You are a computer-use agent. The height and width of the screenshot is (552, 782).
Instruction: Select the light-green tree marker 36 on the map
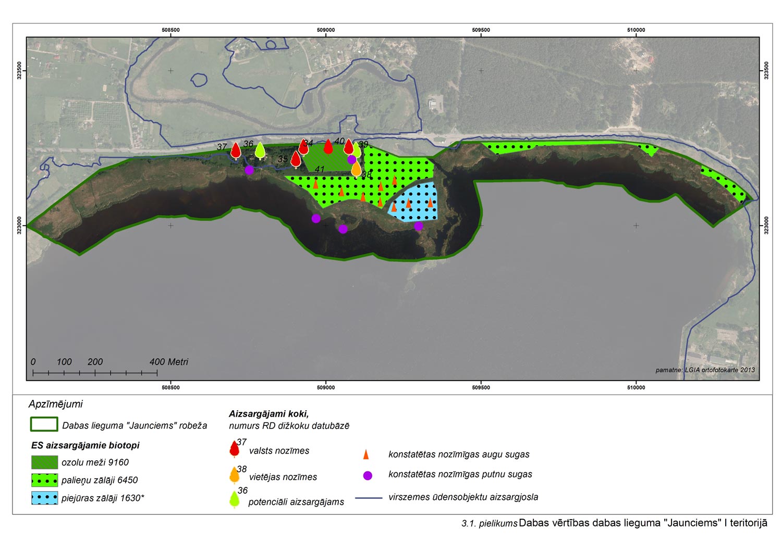coord(260,150)
